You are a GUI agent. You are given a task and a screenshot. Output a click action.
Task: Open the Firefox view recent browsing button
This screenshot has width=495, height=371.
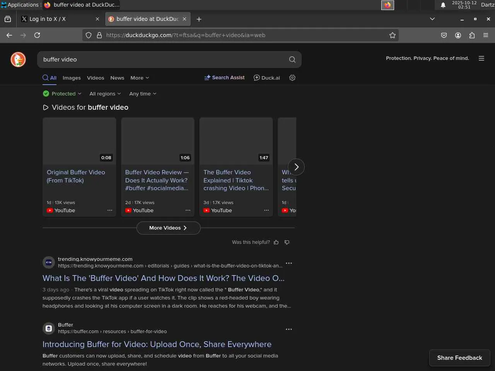point(8,19)
